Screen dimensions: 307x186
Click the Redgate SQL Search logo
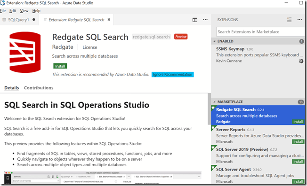(25, 52)
